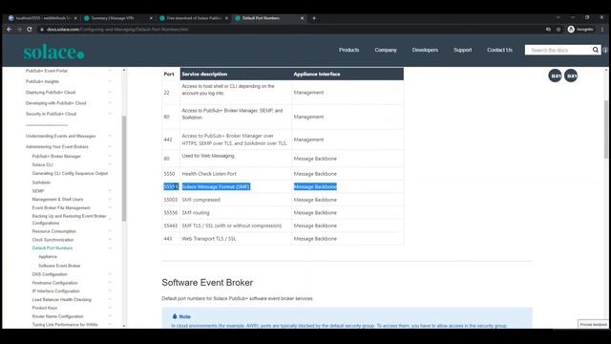Open Load Balancer Health Checking link
This screenshot has width=611, height=344.
(x=61, y=299)
